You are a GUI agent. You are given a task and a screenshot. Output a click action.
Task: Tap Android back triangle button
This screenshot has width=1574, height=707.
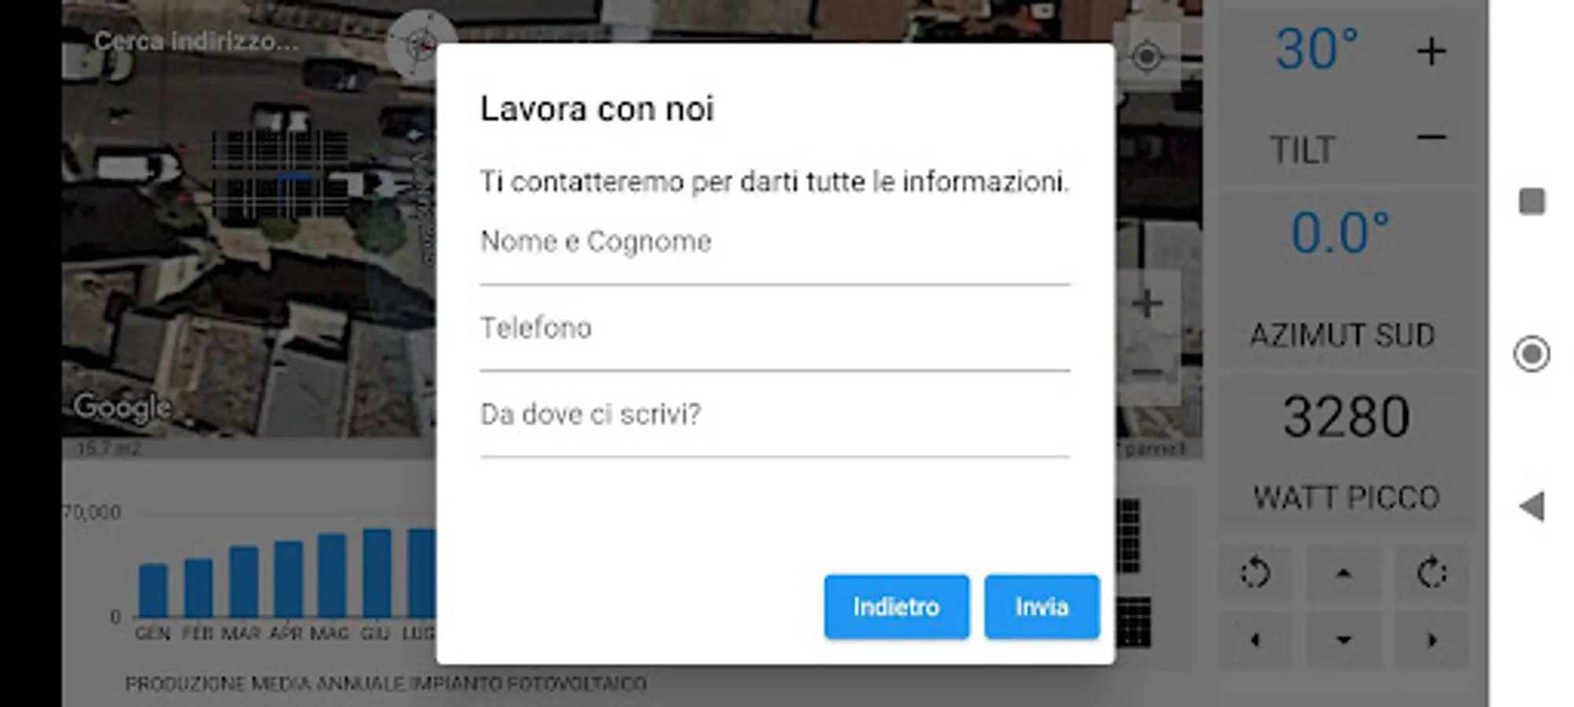(x=1532, y=507)
